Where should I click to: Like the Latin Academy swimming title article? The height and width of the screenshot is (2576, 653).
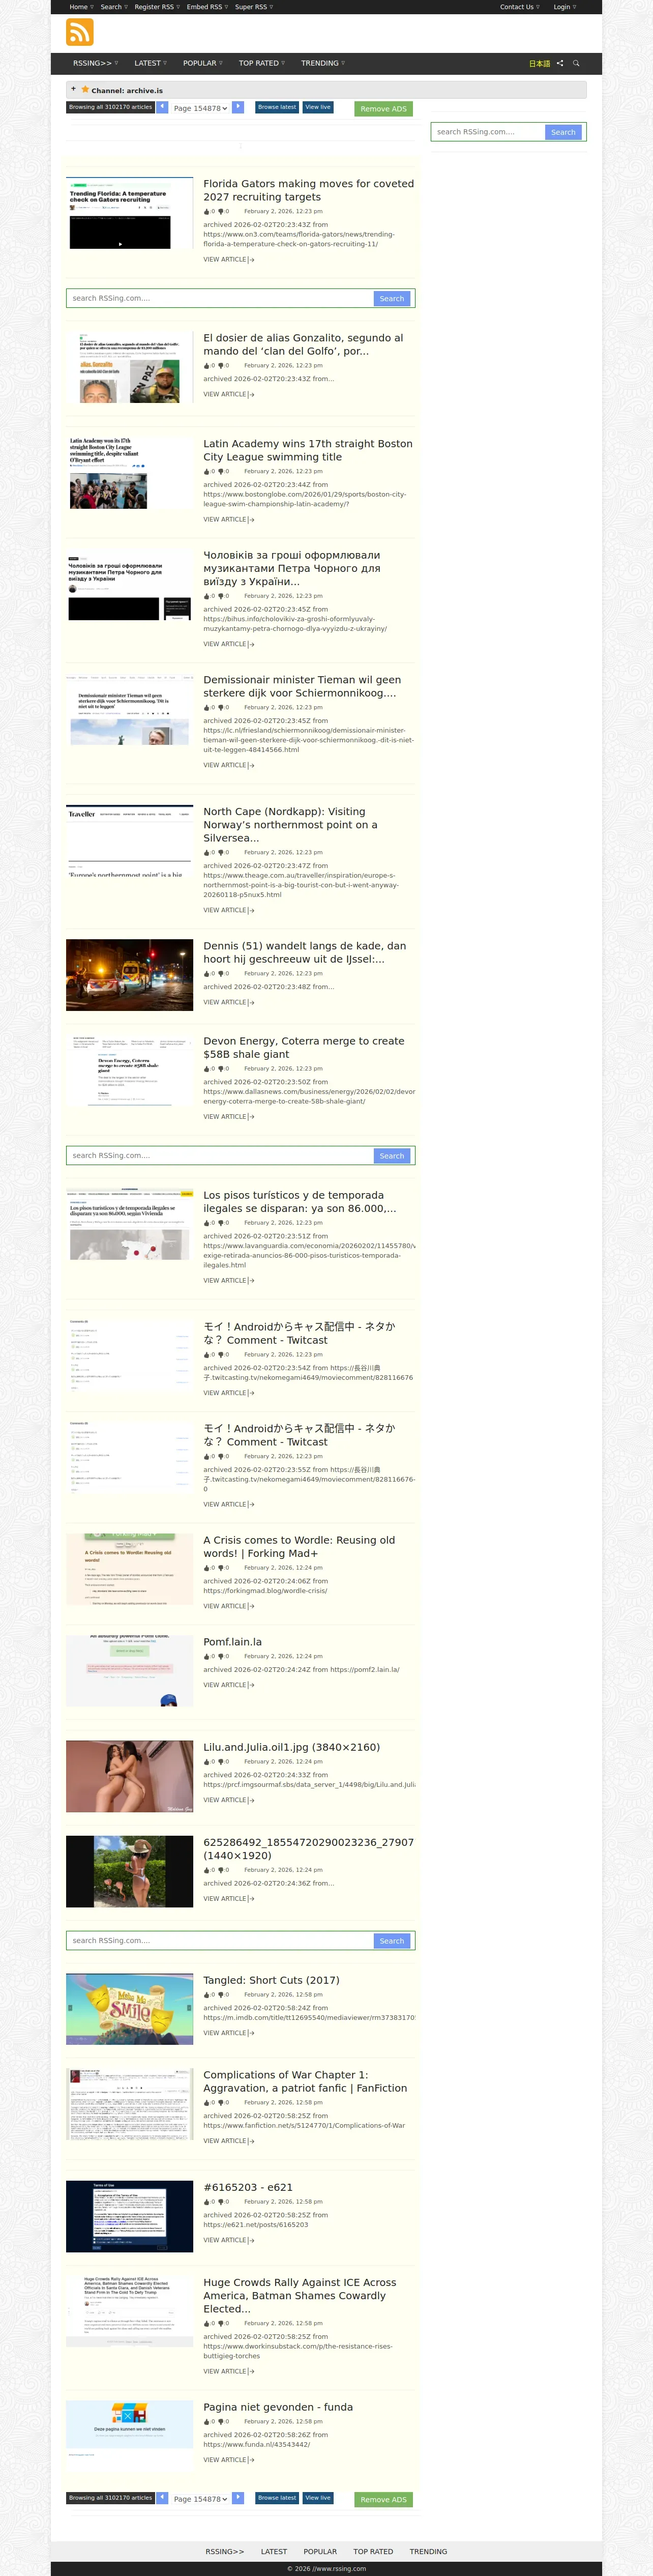[207, 472]
